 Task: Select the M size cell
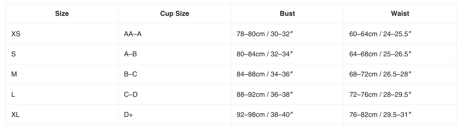pyautogui.click(x=14, y=74)
